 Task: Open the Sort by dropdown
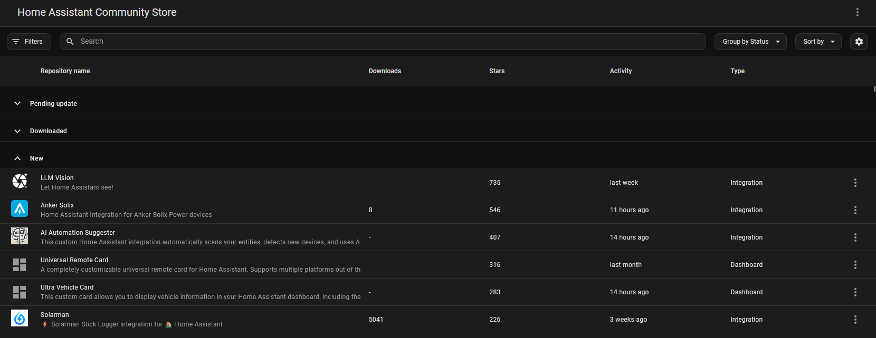point(818,42)
